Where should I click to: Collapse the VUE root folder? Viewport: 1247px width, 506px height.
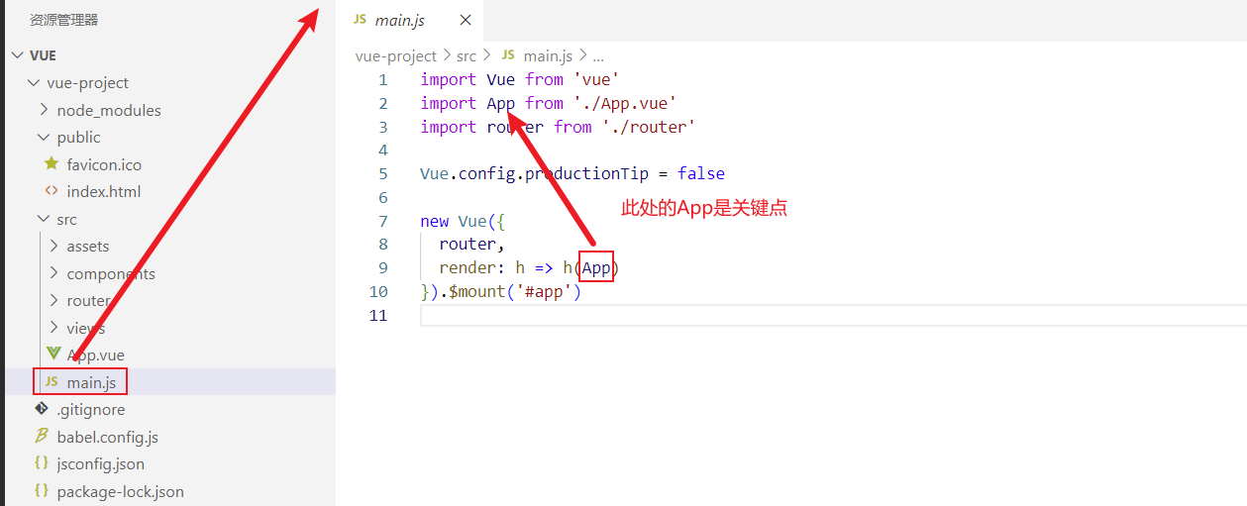pyautogui.click(x=16, y=55)
